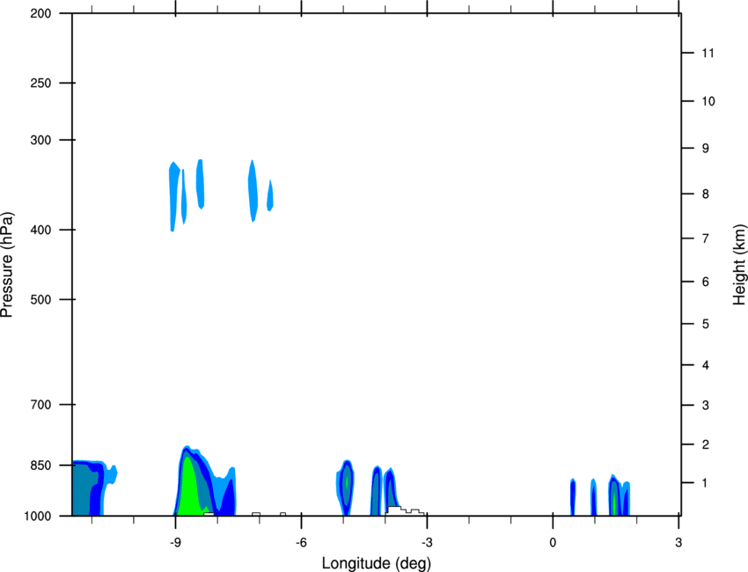Click the 10 km height label

[708, 101]
